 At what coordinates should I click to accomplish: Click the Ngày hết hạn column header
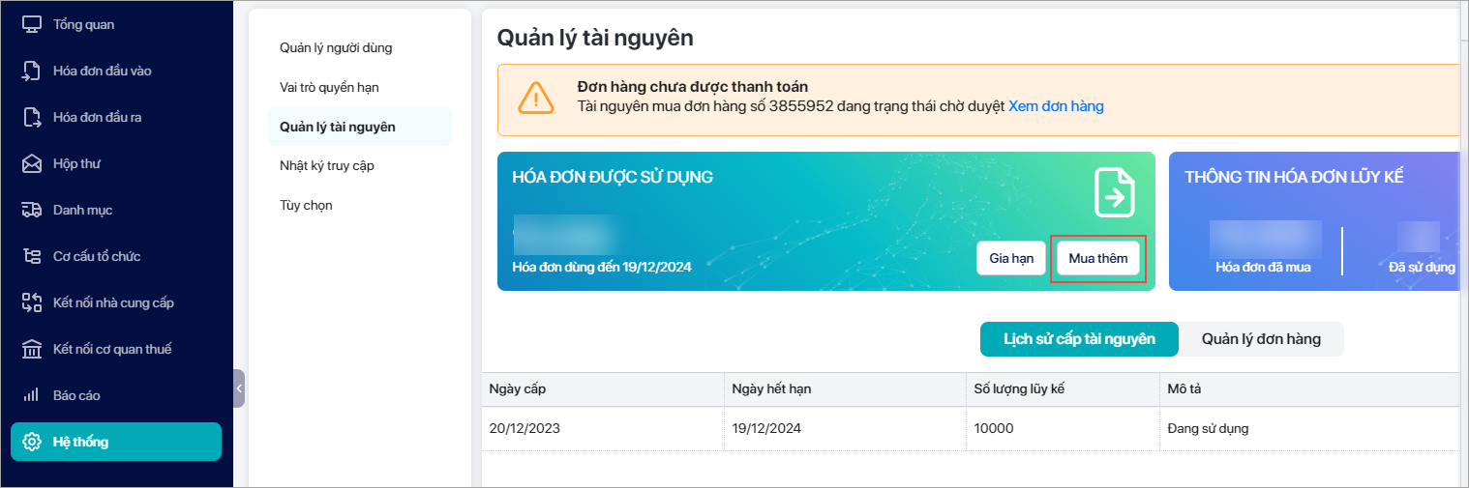(x=771, y=388)
